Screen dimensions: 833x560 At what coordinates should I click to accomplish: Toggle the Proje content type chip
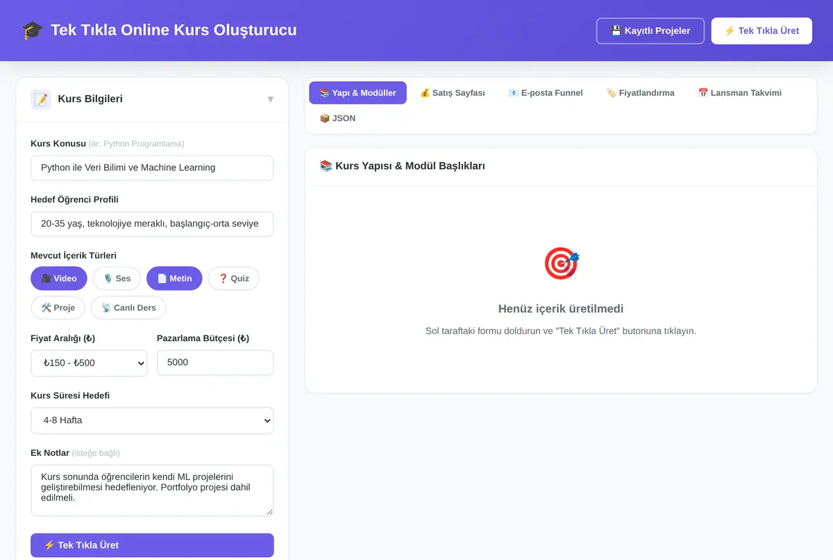58,308
